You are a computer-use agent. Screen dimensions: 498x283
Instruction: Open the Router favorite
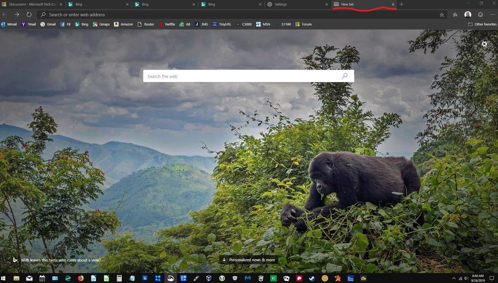click(x=146, y=24)
